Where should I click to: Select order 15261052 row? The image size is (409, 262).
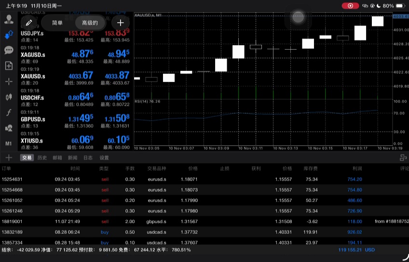[x=204, y=200]
